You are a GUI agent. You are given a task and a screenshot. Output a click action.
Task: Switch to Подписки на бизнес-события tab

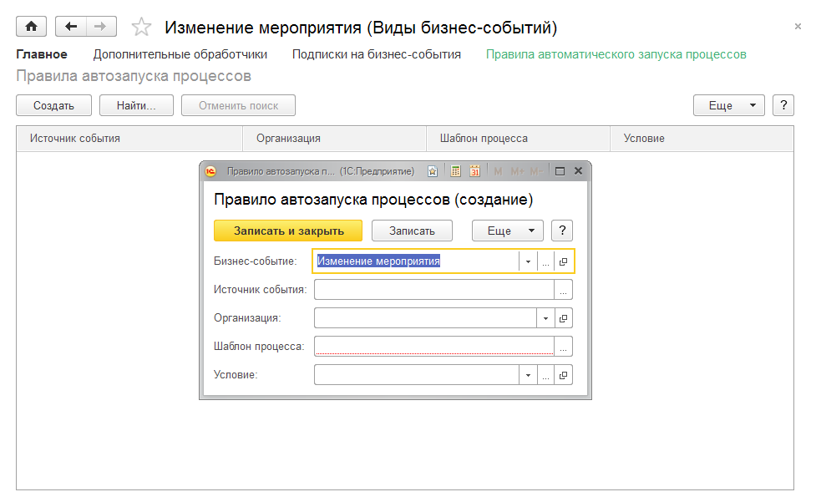[376, 54]
